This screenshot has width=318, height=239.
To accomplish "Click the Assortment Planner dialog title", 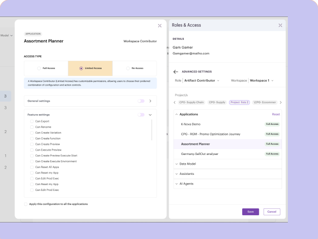I will click(44, 41).
